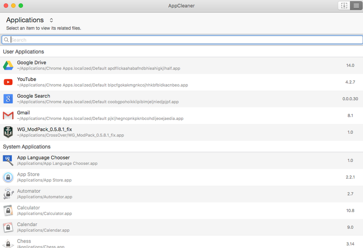Maximize the AppCleaner window
This screenshot has height=248, width=363.
point(21,5)
